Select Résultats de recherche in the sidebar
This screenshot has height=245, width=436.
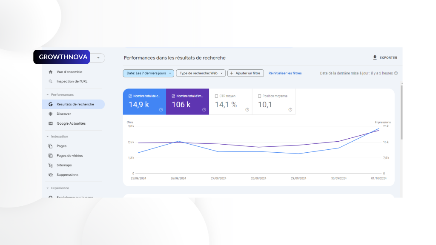(73, 105)
